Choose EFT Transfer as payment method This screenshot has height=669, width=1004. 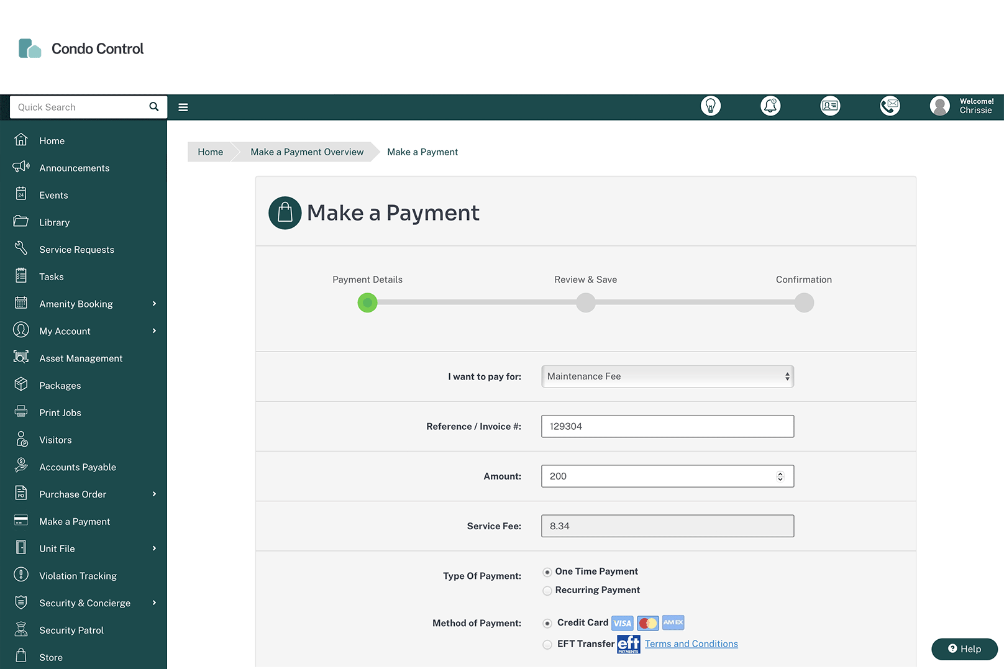point(547,644)
